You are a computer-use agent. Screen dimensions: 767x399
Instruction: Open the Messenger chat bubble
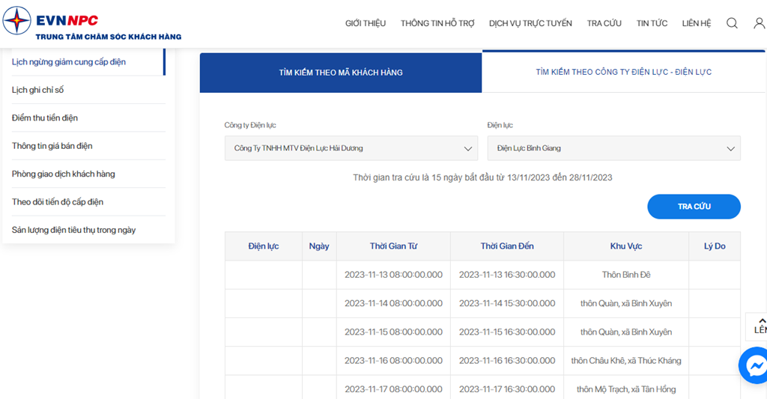tap(755, 366)
